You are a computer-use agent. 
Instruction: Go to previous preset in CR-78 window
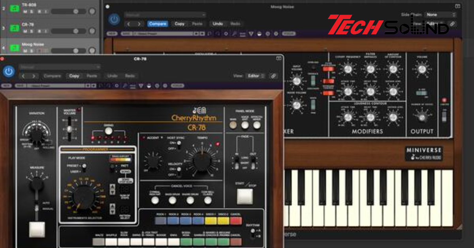pos(24,76)
